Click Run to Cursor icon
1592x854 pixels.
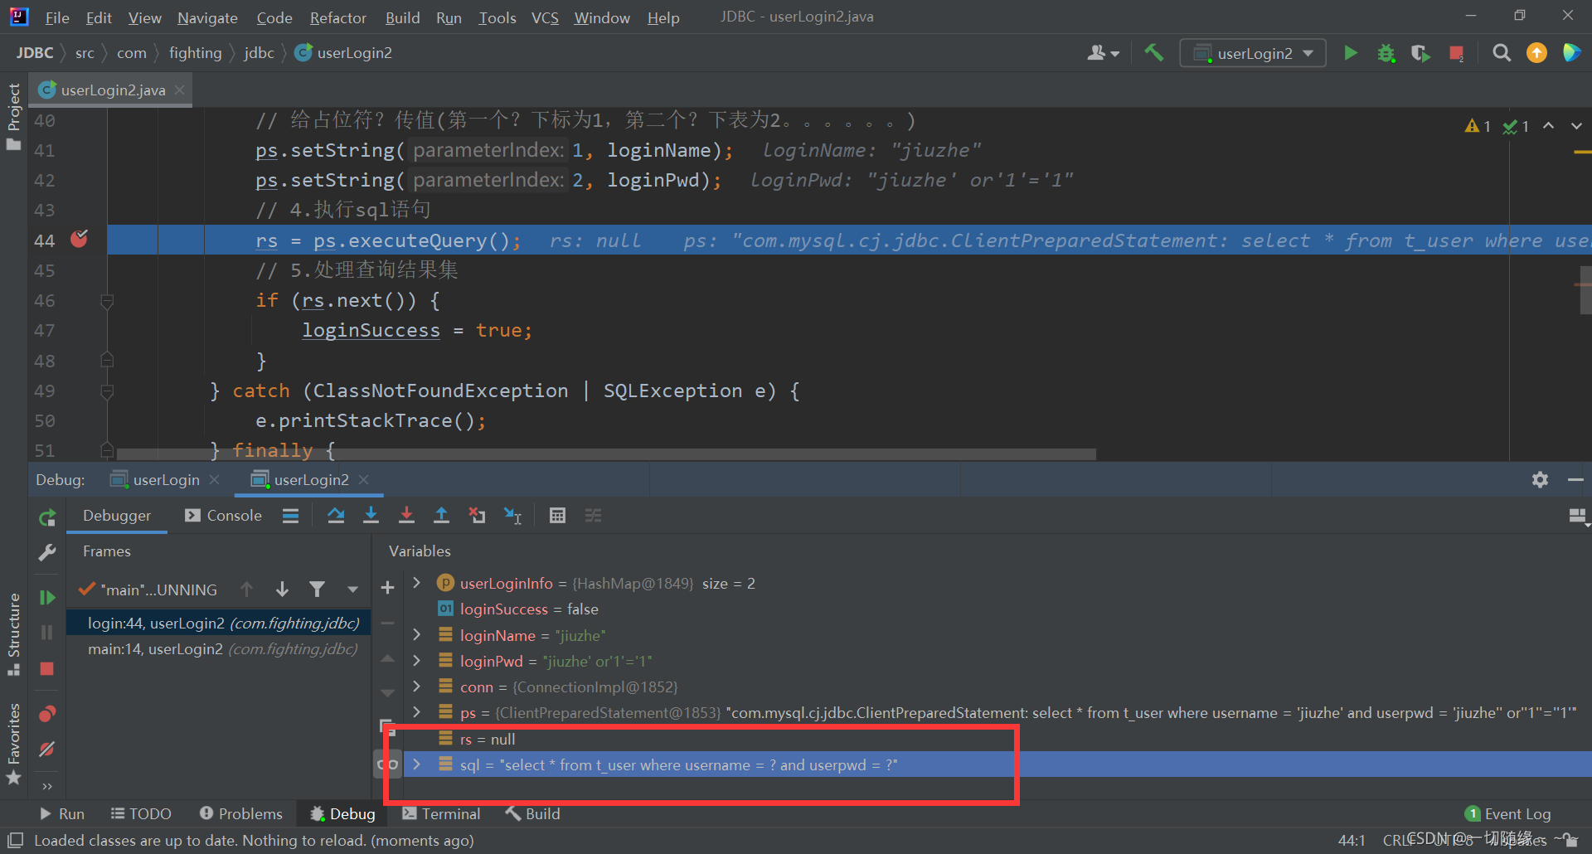pos(512,516)
